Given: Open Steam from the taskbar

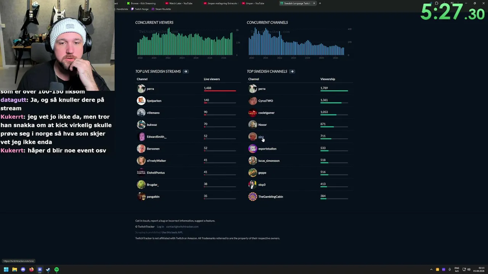Looking at the screenshot, I should point(48,269).
